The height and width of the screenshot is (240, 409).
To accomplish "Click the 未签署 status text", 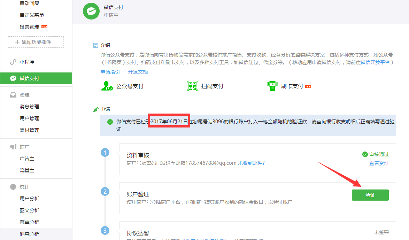I will (381, 232).
